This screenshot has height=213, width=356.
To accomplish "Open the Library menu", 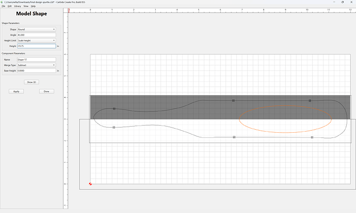I will point(18,6).
